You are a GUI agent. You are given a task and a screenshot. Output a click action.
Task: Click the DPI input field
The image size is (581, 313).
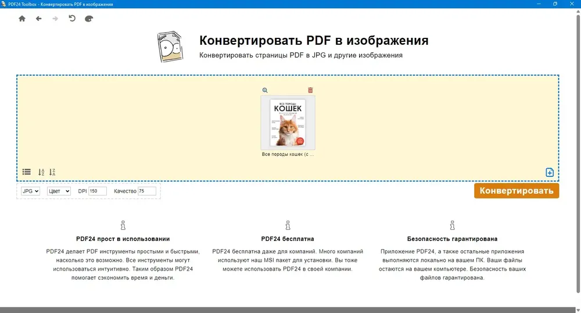tap(98, 191)
